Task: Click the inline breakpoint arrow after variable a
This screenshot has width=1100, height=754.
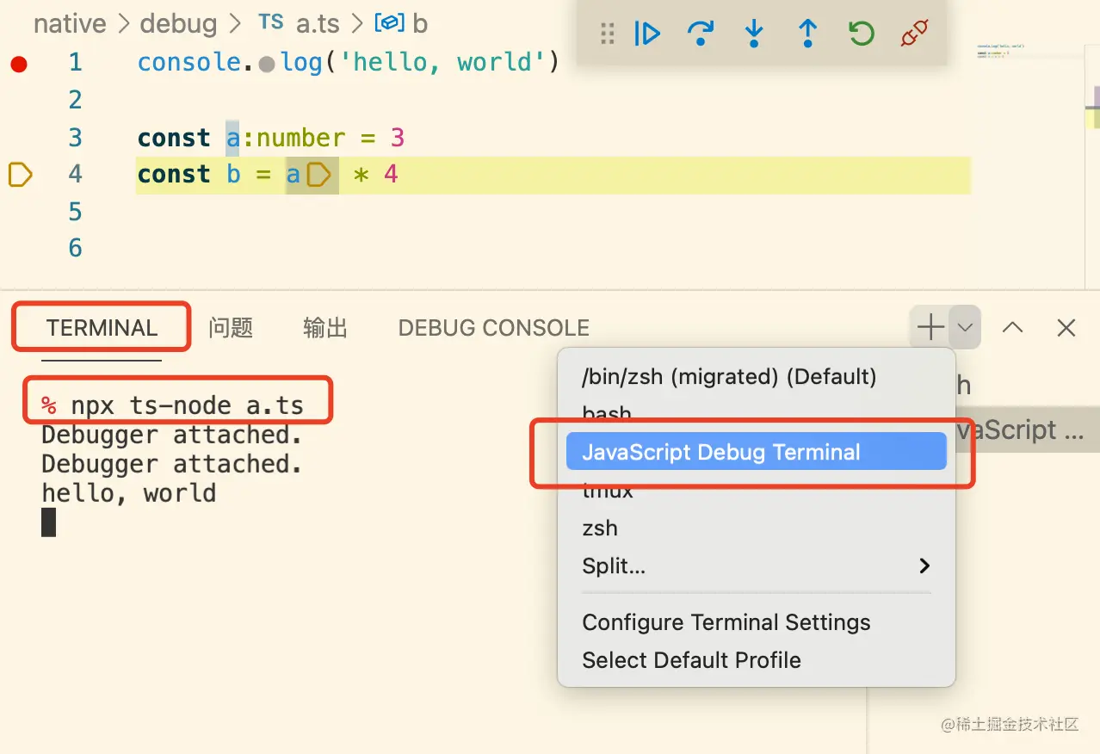Action: pos(318,174)
